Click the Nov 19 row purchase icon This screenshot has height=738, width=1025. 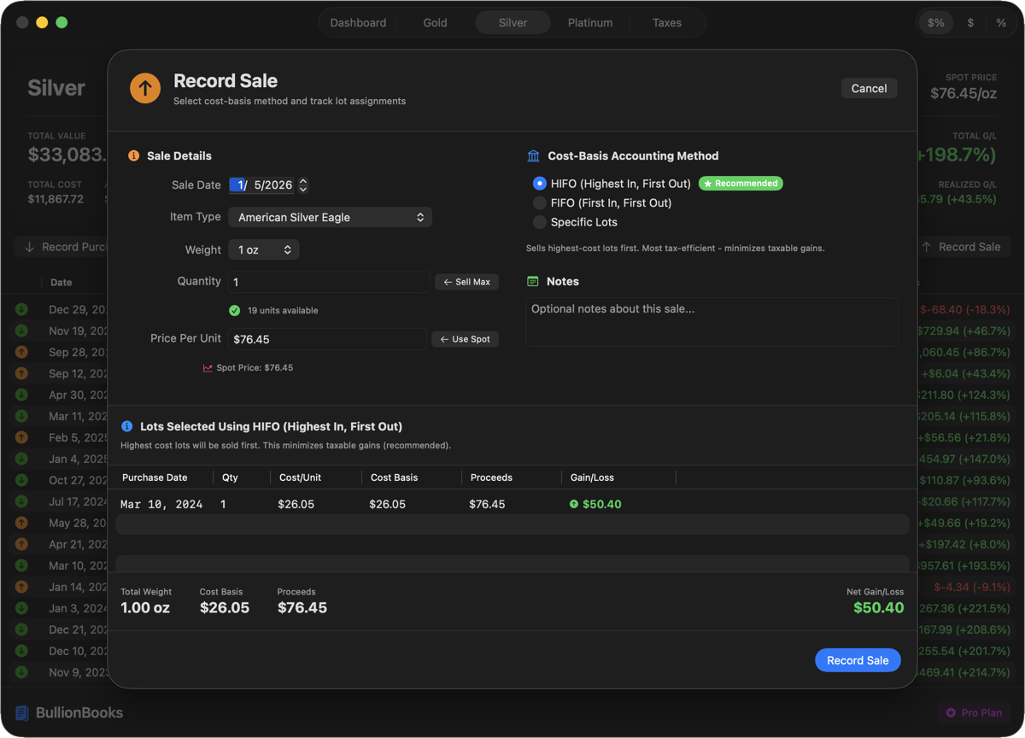pos(21,331)
